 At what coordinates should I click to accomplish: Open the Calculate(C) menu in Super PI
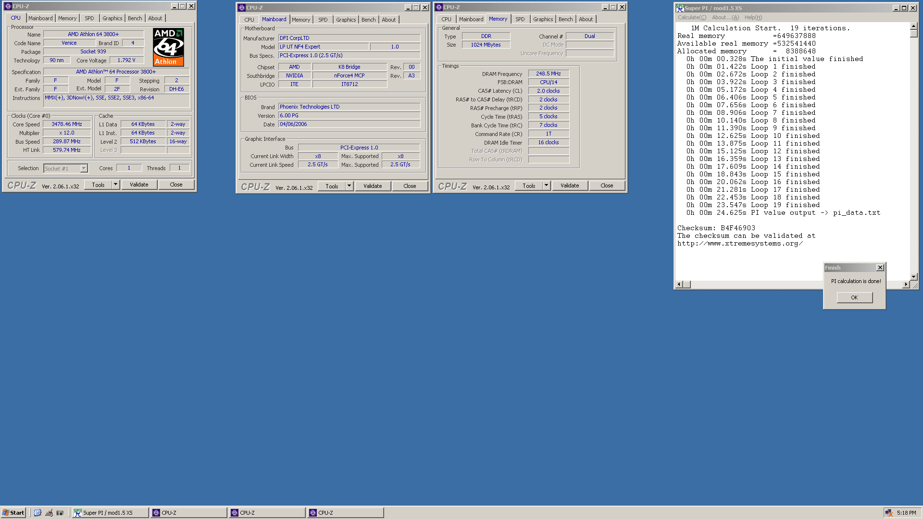[x=692, y=17]
